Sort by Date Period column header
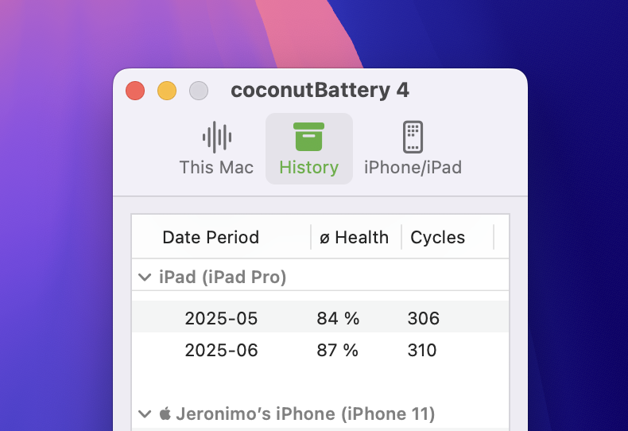The width and height of the screenshot is (628, 431). [211, 237]
